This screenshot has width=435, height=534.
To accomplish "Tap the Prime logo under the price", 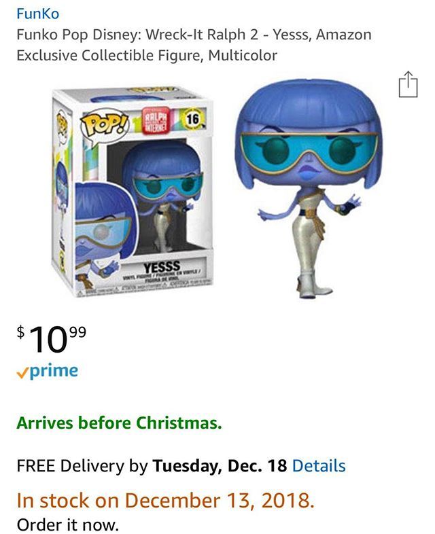I will 48,371.
